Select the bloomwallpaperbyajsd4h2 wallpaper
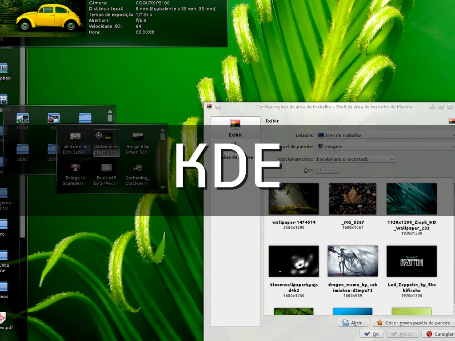455x341 pixels. click(294, 261)
